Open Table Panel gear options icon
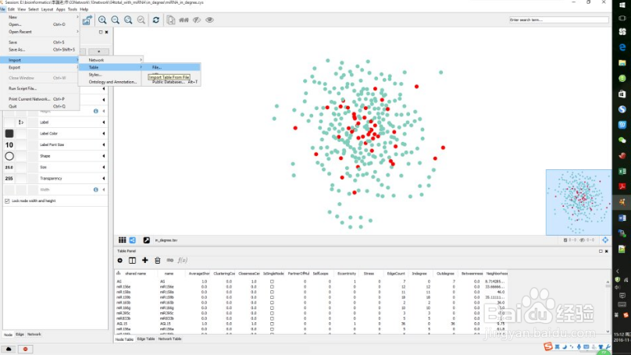This screenshot has height=355, width=631. pyautogui.click(x=119, y=261)
